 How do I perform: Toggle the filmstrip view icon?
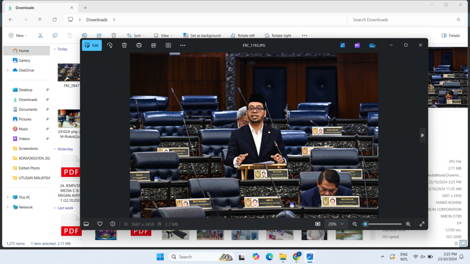coord(86,224)
